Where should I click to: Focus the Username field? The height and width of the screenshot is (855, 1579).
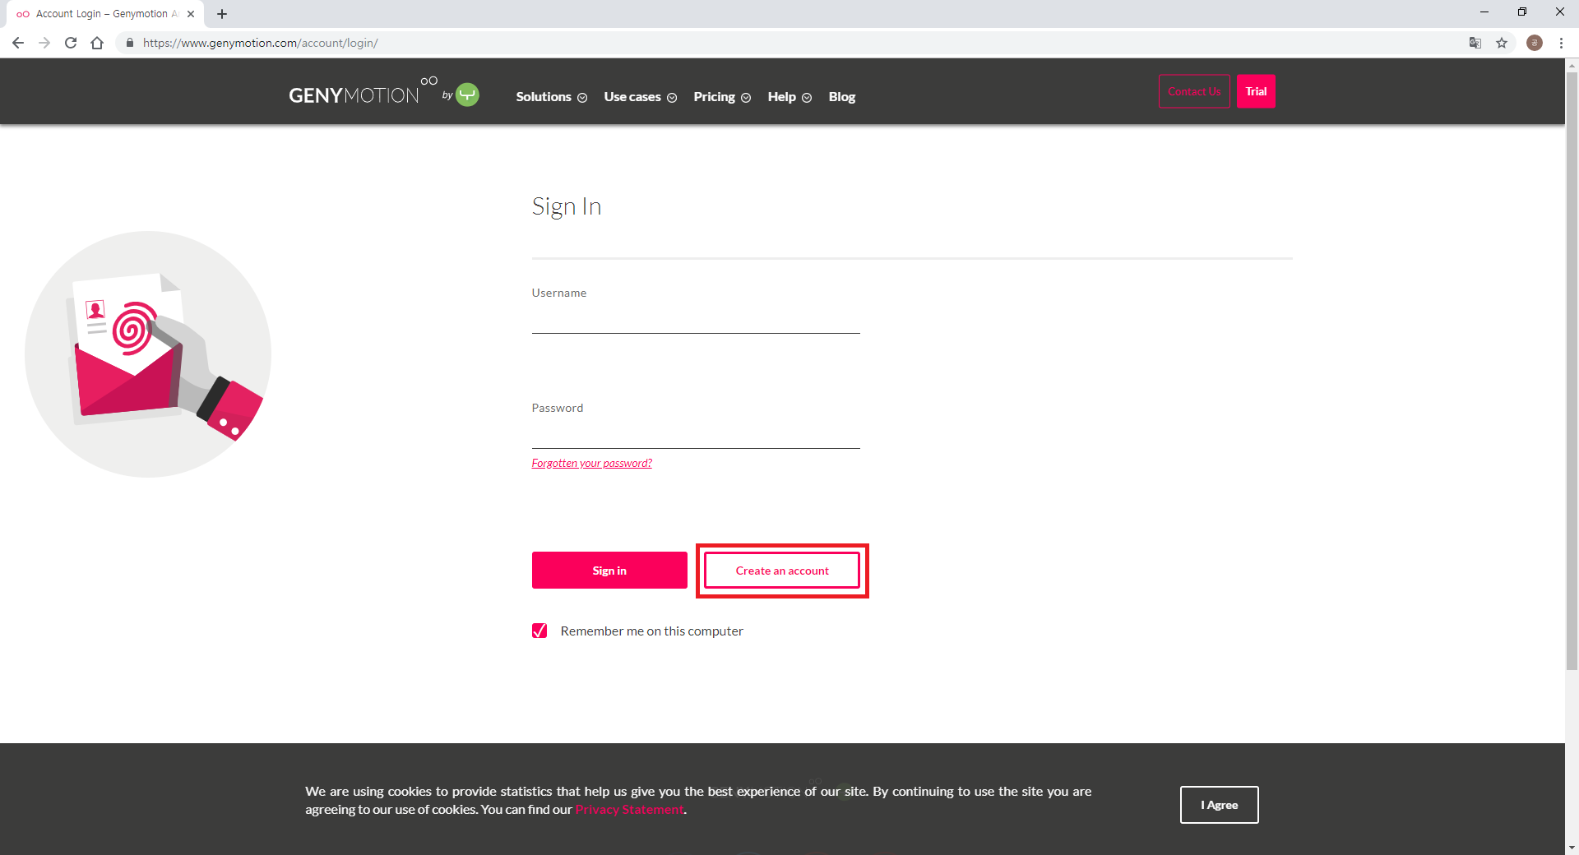[696, 319]
